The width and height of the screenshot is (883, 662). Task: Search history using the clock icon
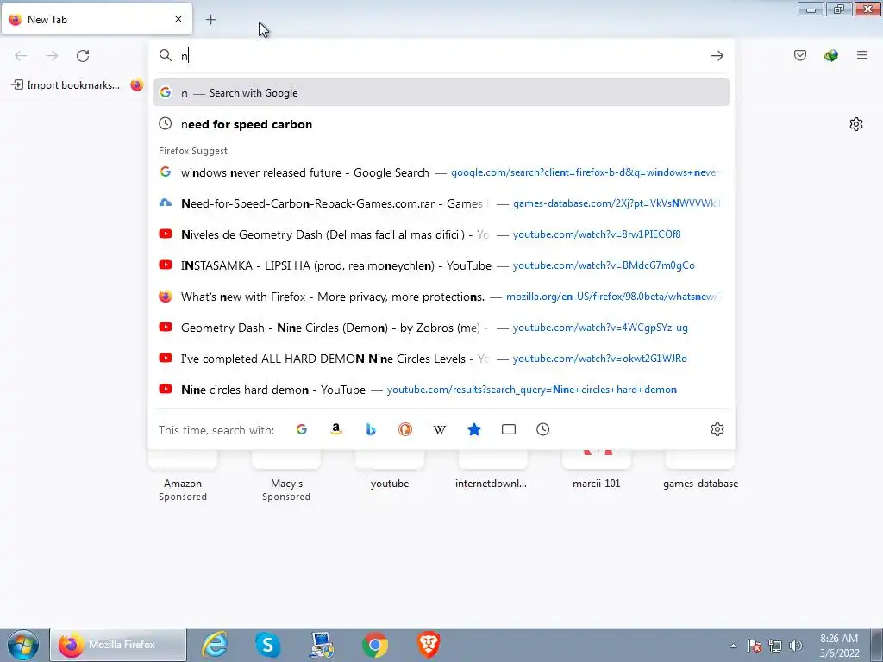click(x=543, y=429)
